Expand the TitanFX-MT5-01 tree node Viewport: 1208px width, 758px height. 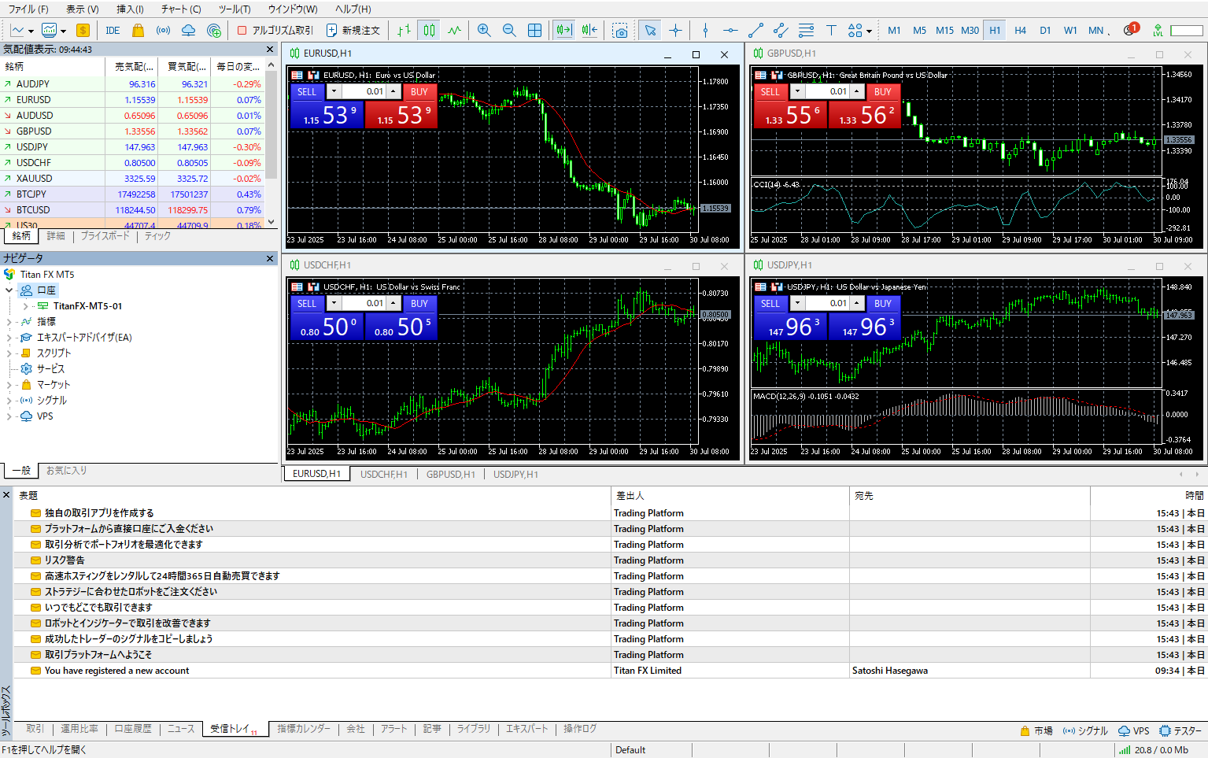(x=25, y=306)
